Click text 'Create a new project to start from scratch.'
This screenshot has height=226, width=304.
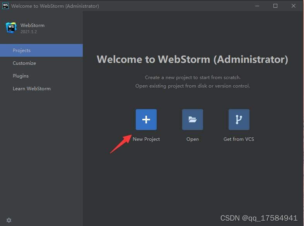(193, 78)
